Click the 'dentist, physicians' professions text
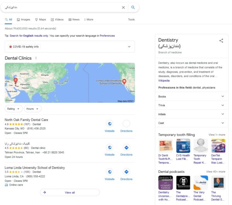232x205 pixels. 204,87
